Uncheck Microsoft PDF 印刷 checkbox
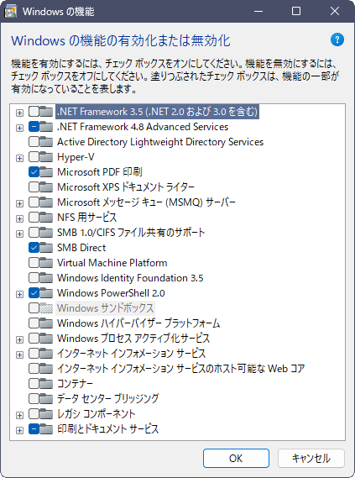This screenshot has height=478, width=355. click(x=34, y=172)
